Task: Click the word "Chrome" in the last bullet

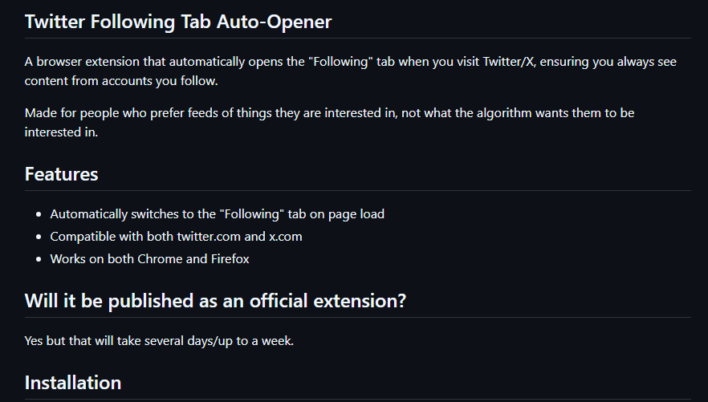Action: (x=160, y=259)
